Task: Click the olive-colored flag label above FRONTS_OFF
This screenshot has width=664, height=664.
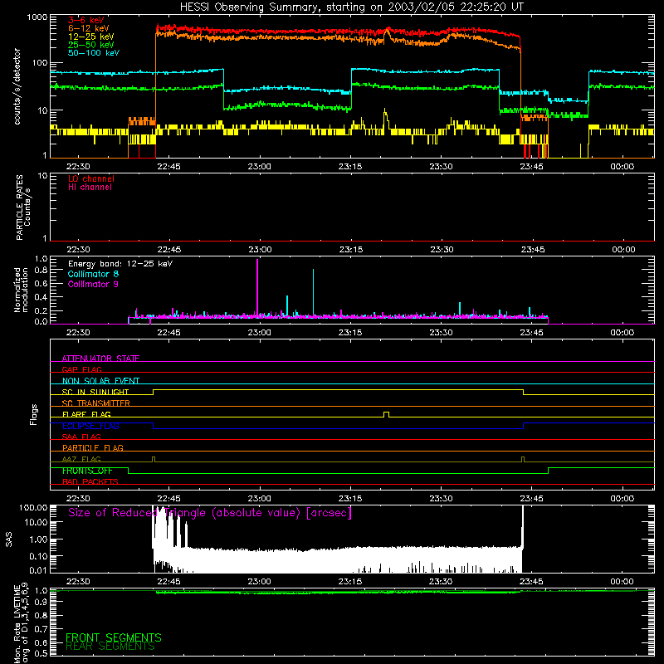Action: (x=81, y=459)
